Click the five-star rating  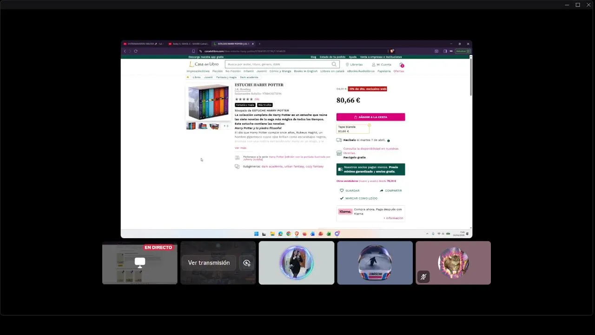tap(244, 99)
